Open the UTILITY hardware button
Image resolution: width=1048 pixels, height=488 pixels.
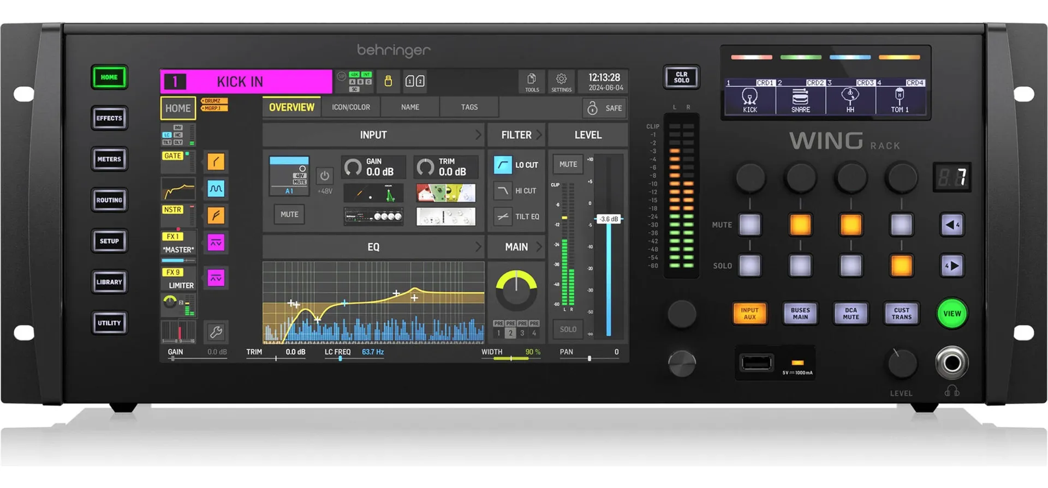[x=109, y=323]
